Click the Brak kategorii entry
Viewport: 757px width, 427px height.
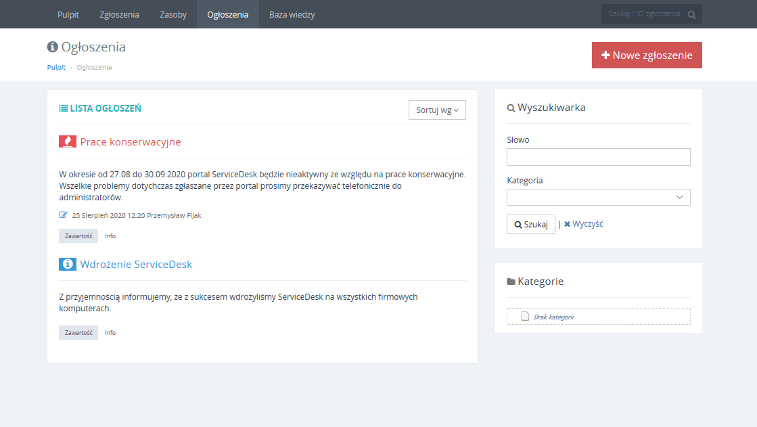coord(598,317)
